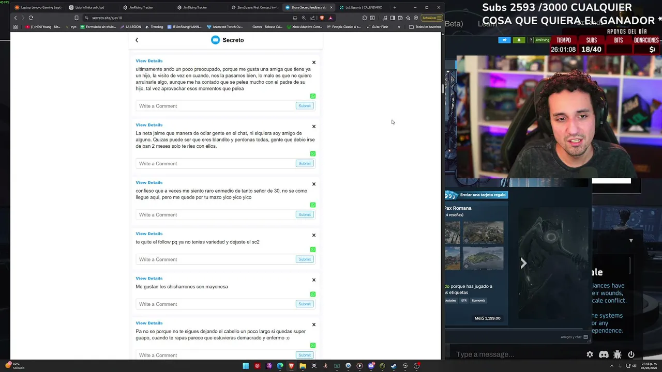Open the 'Amigos y chat' Steam panel

(574, 337)
